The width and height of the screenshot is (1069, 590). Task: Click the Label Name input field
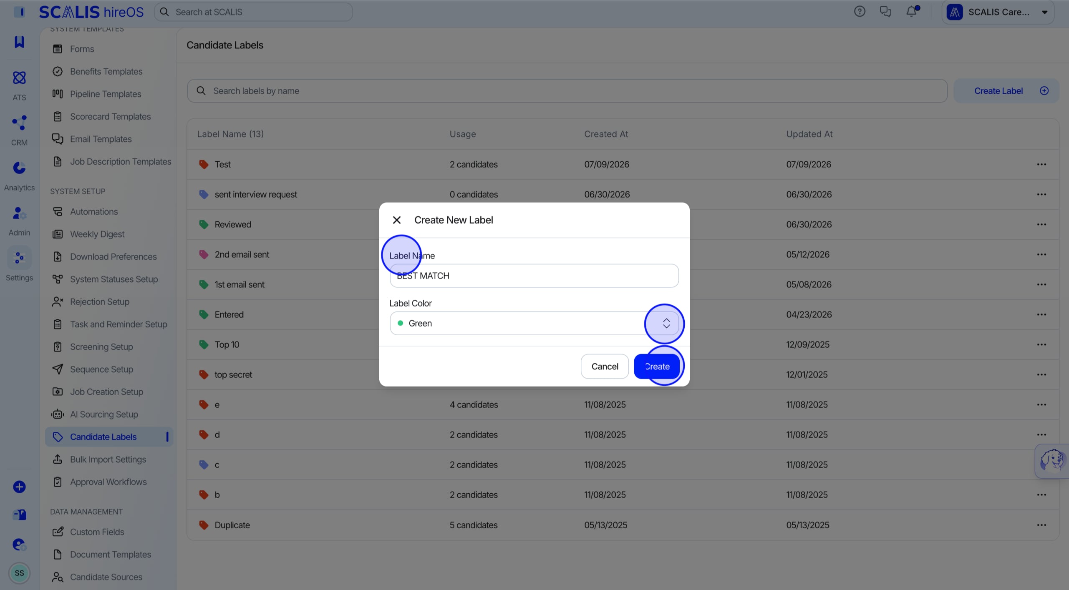534,276
